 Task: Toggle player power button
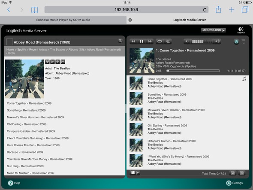click(x=236, y=42)
